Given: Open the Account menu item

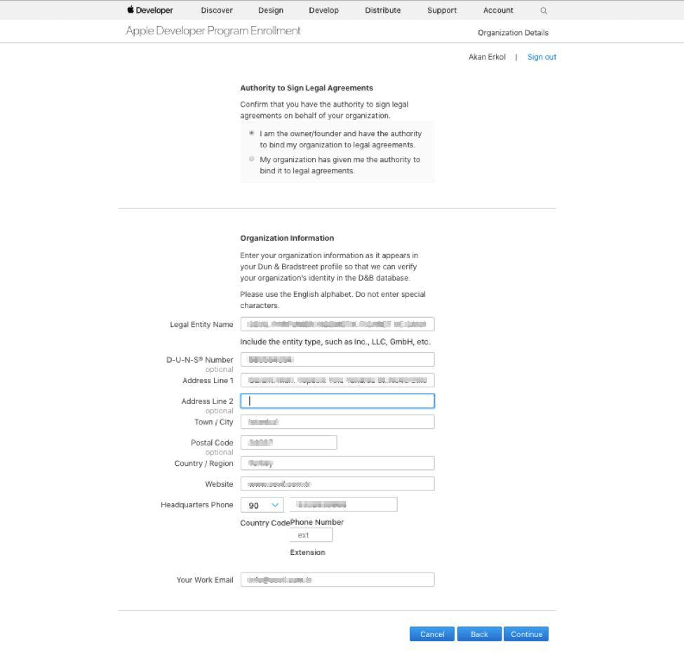Looking at the screenshot, I should (x=498, y=11).
